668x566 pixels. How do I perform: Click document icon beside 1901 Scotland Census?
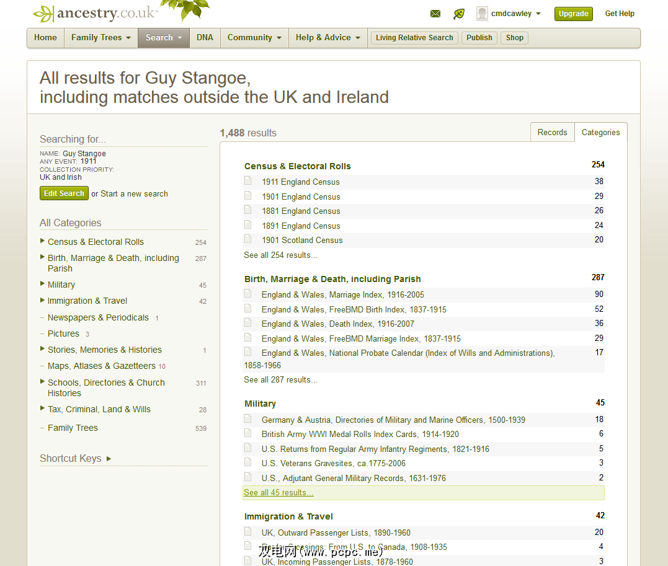click(248, 239)
